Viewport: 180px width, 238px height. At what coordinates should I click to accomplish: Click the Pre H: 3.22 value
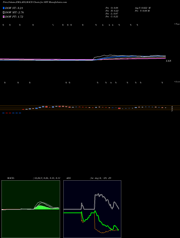[112, 11]
